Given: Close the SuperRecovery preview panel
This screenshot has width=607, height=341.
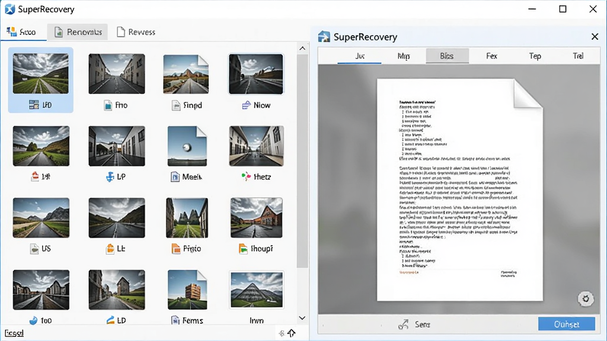Looking at the screenshot, I should (x=595, y=37).
